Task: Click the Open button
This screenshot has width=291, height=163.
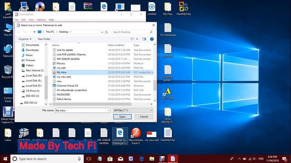Action: (x=122, y=117)
